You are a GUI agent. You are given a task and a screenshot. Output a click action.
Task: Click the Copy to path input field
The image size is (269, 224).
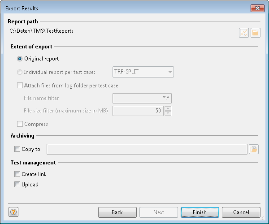coord(147,149)
